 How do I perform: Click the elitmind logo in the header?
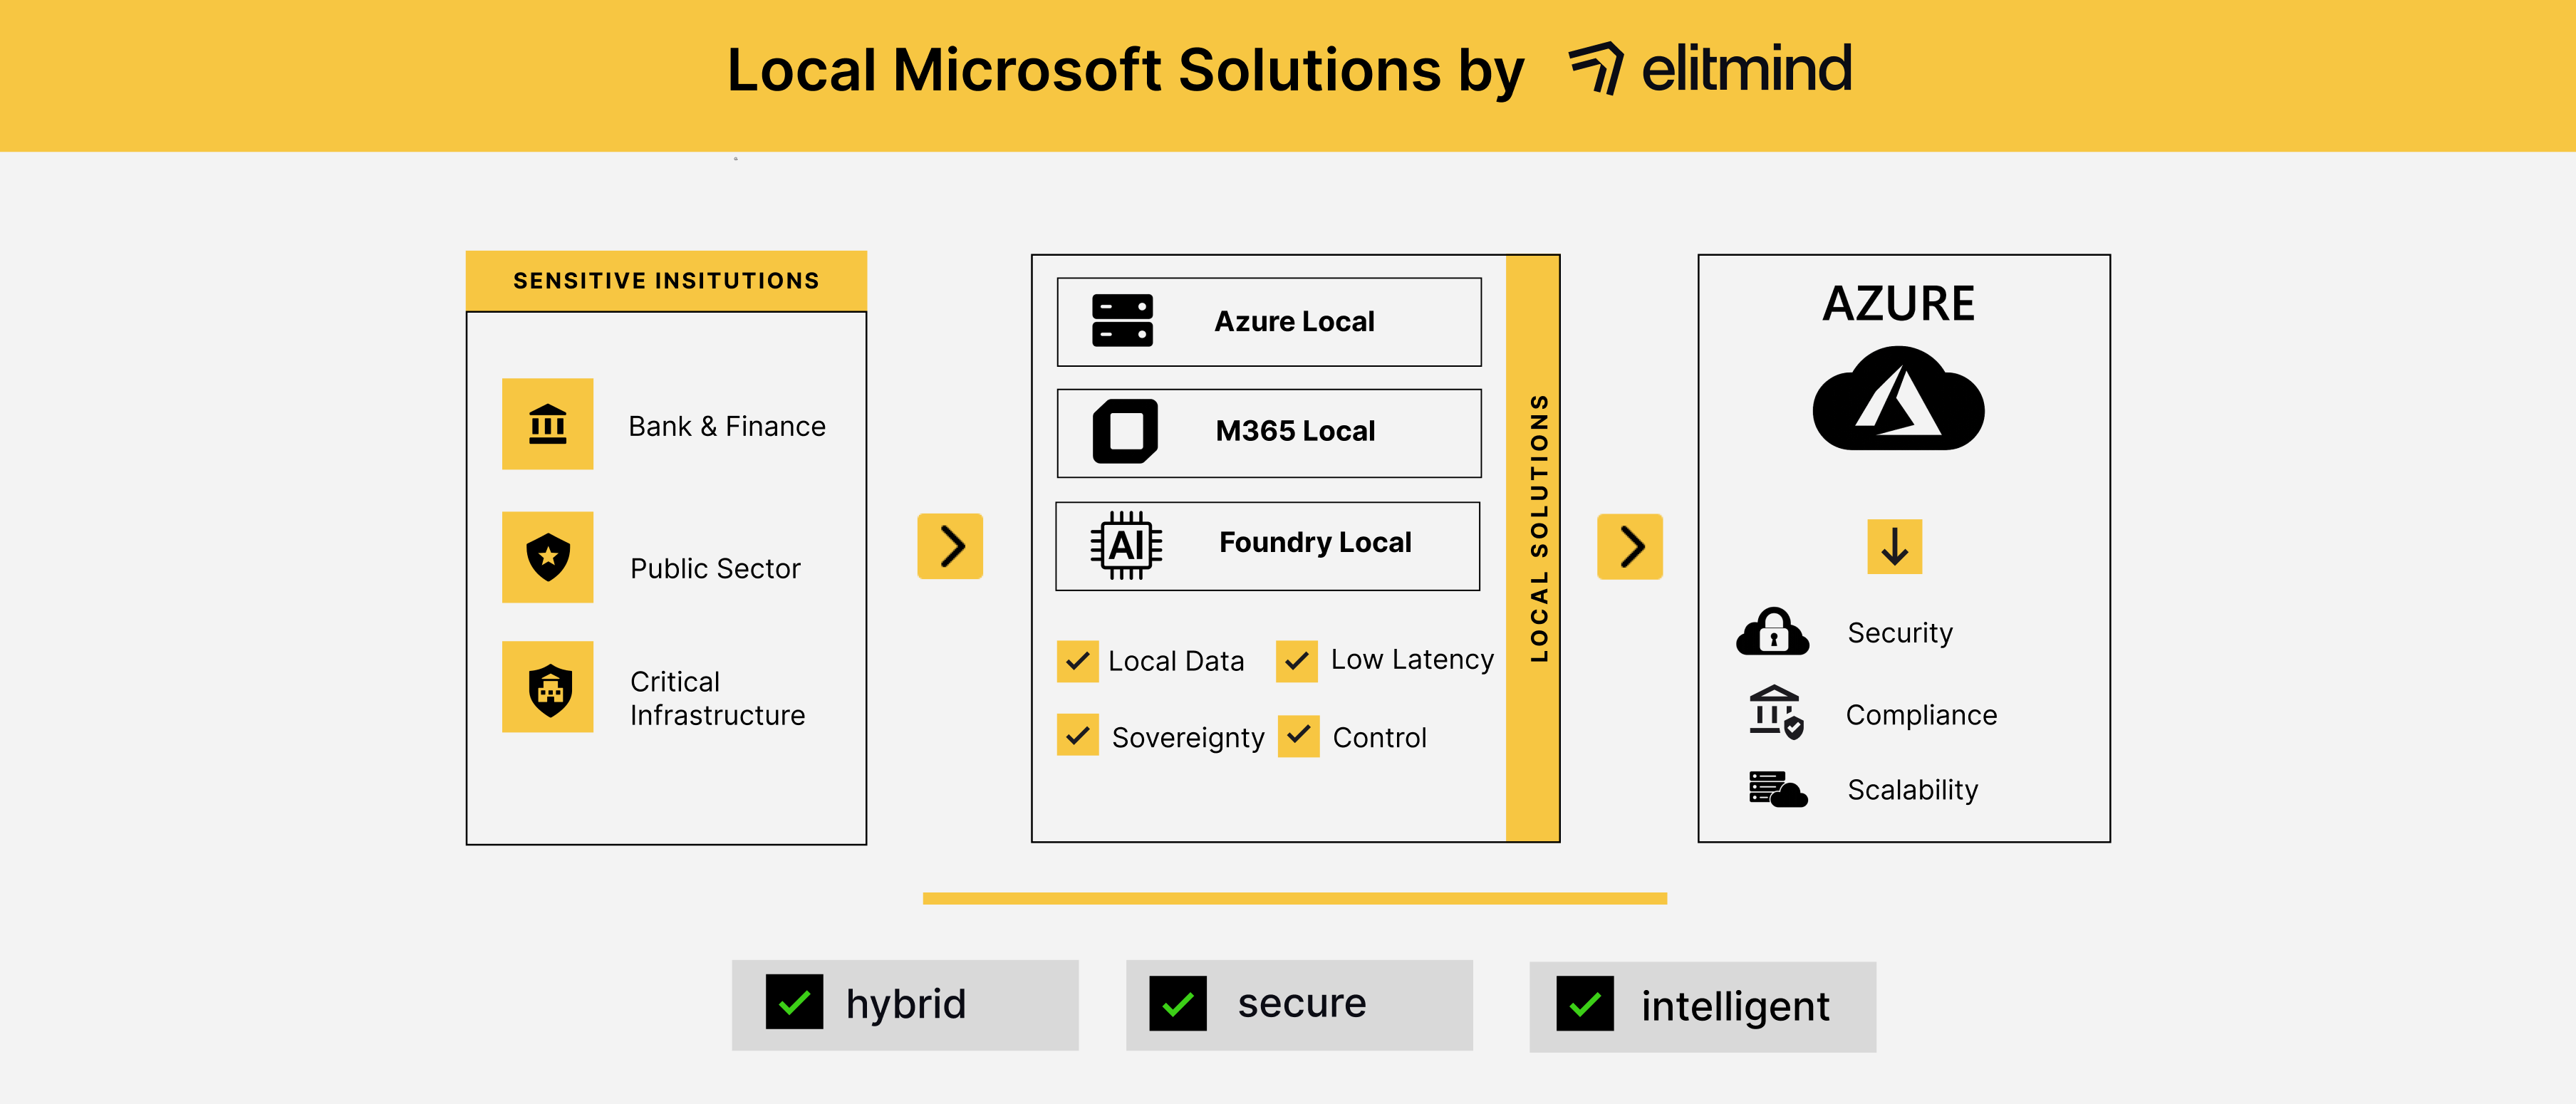tap(1710, 69)
